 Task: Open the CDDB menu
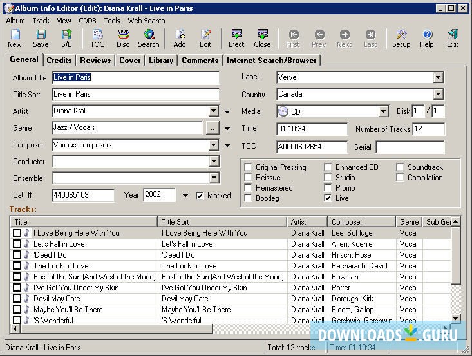(87, 21)
